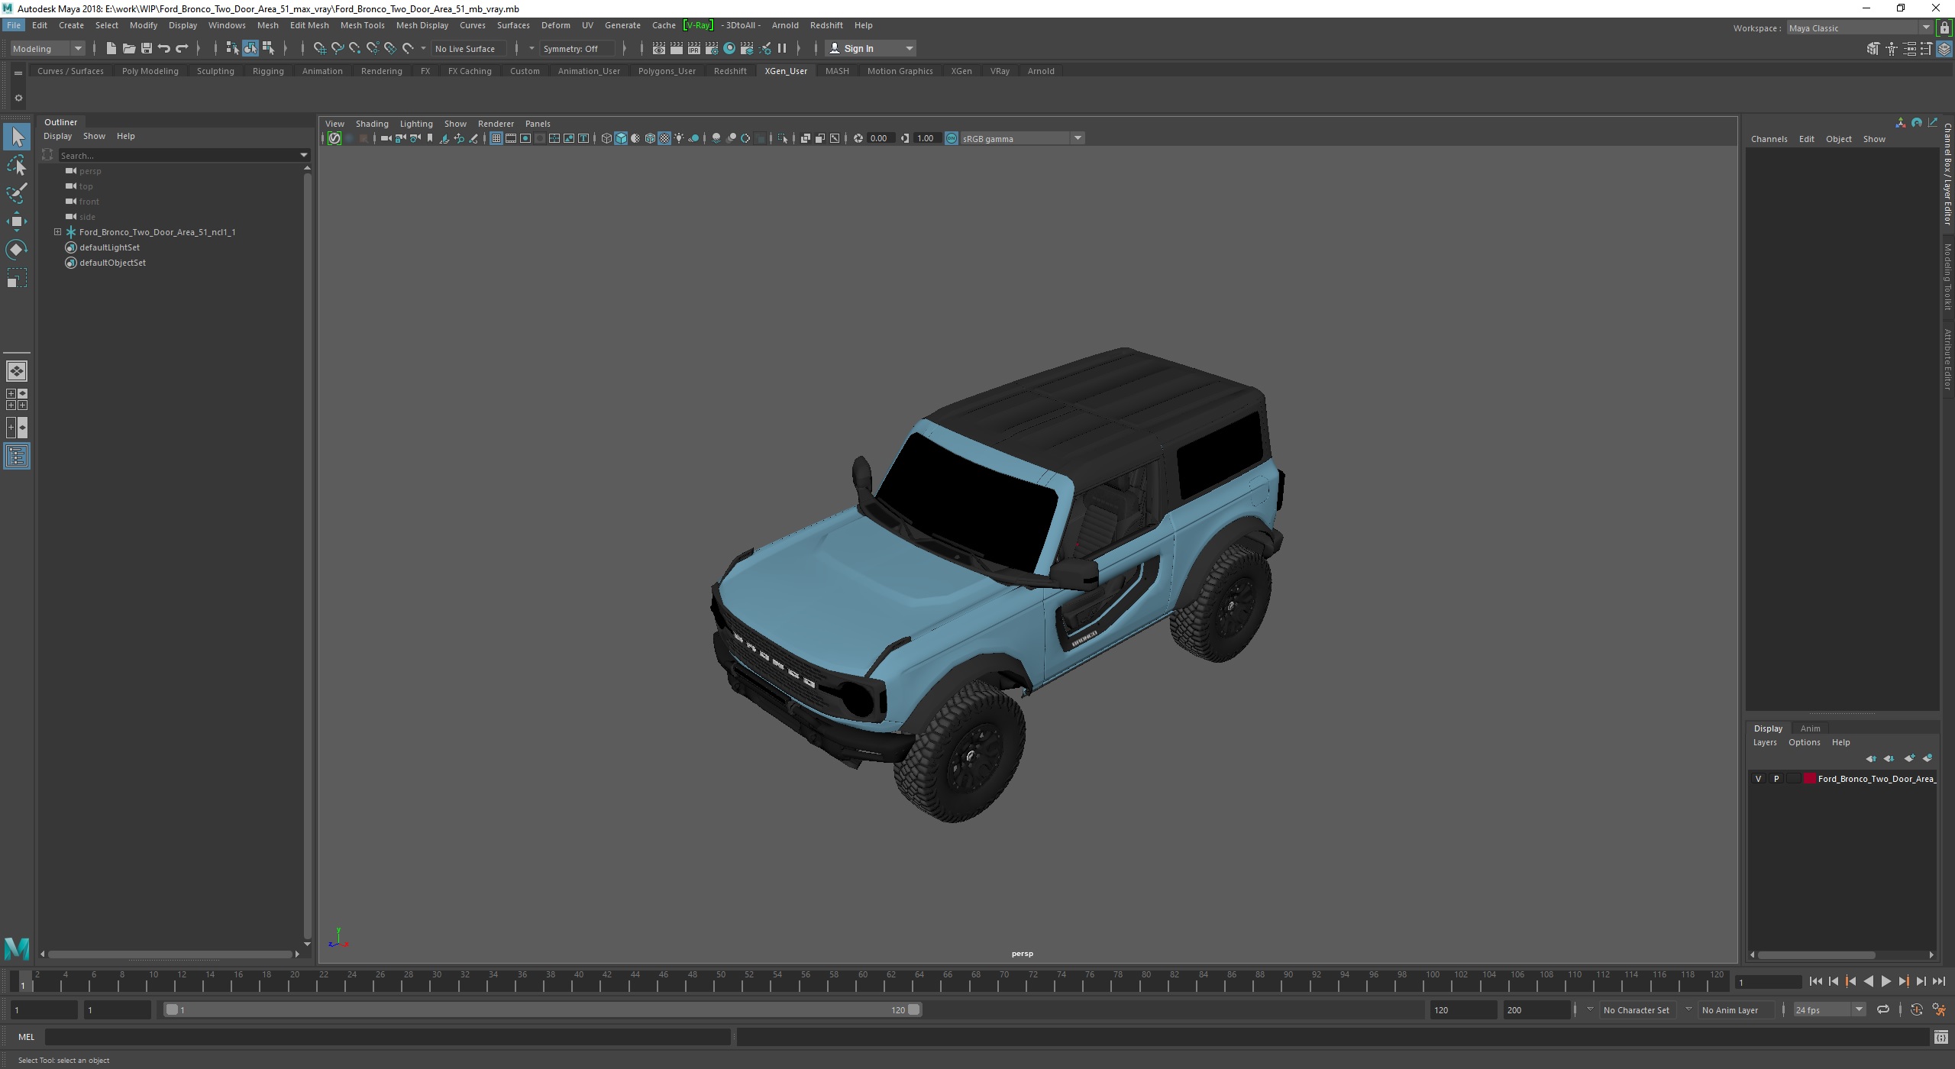Screen dimensions: 1955x1069
Task: Enable Snap to curves icon
Action: pos(337,49)
